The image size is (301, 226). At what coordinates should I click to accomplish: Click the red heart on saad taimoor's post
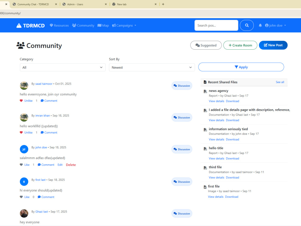21,101
